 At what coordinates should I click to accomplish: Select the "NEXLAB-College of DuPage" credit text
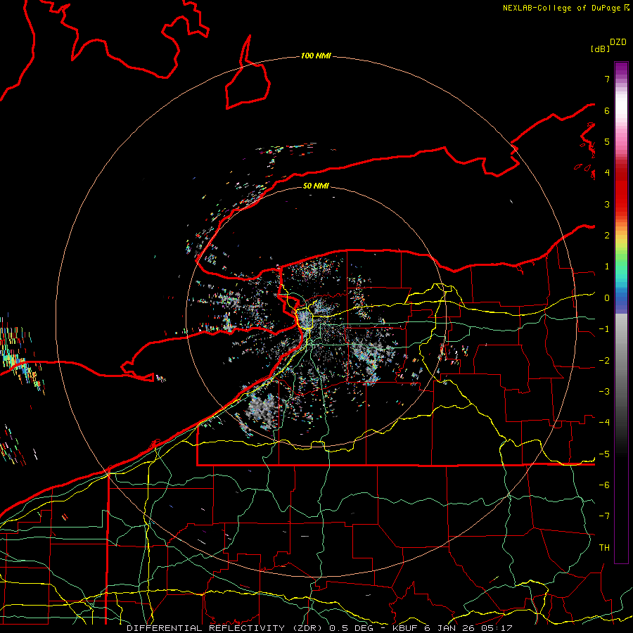(563, 8)
